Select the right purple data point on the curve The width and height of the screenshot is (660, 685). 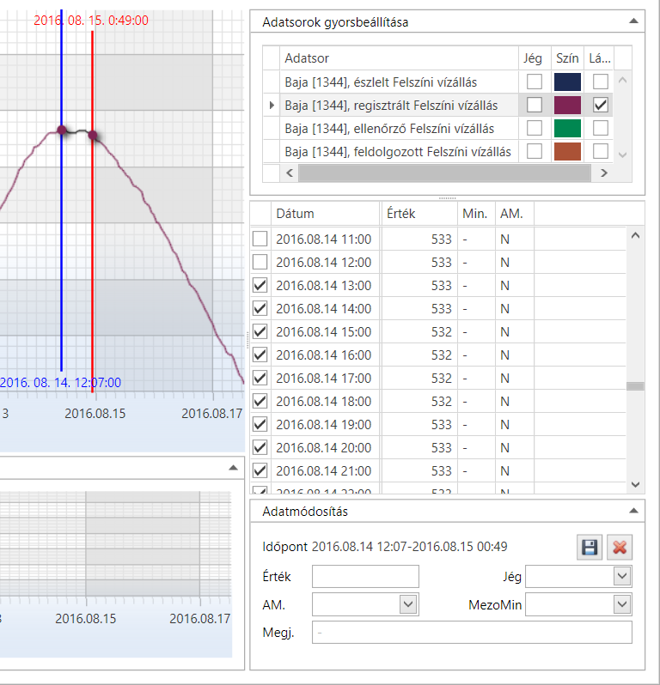coord(93,135)
